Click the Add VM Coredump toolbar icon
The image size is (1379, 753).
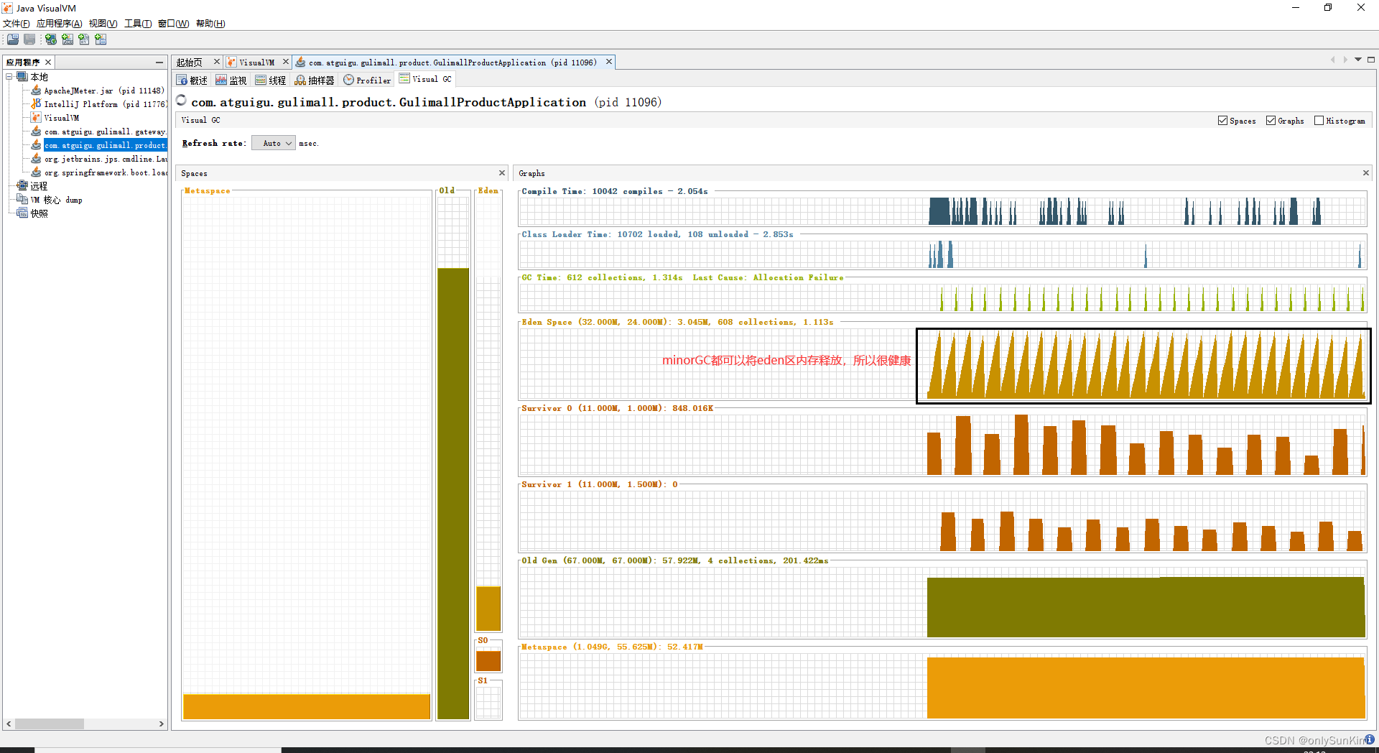tap(84, 40)
